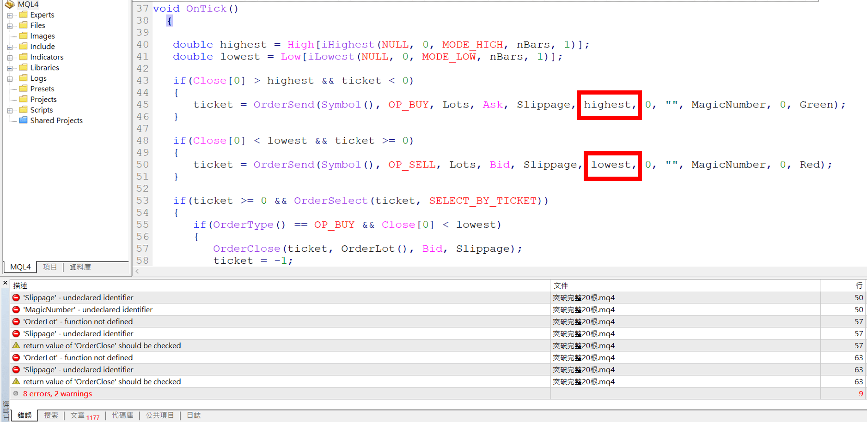
Task: Close the toolbox panel with X
Action: click(x=5, y=283)
